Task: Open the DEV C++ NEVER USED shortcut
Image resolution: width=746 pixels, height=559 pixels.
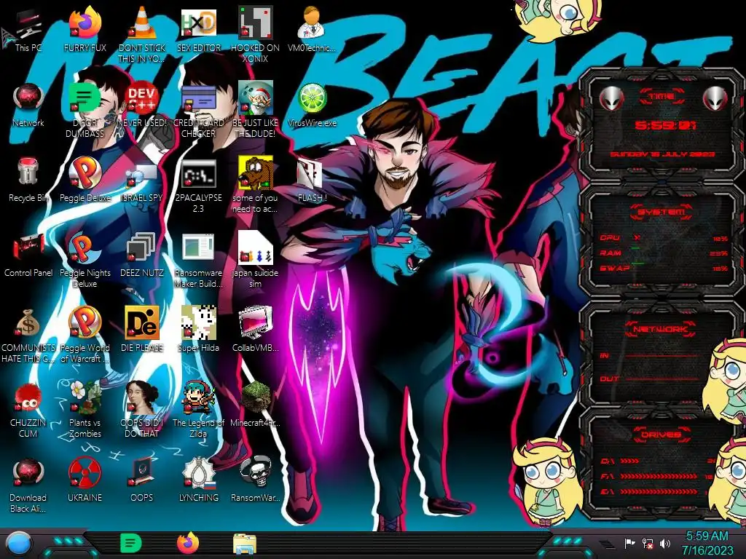Action: click(x=142, y=105)
